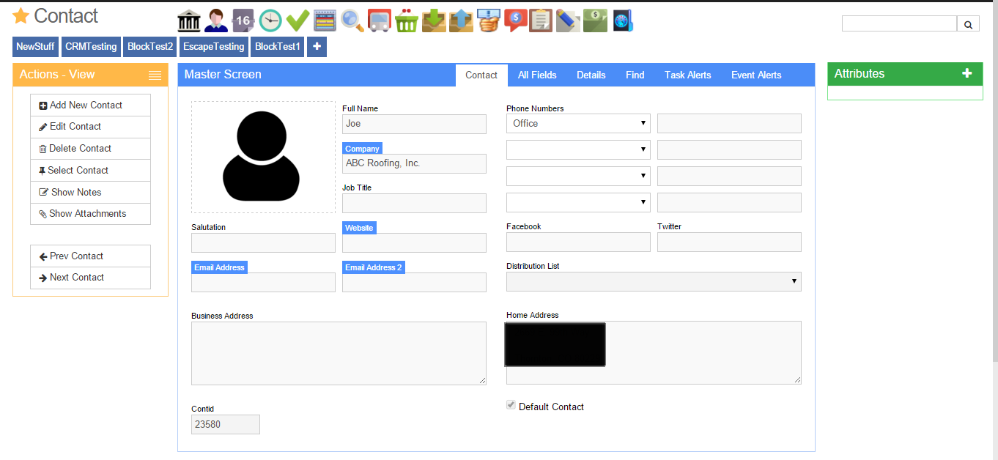Click the red bus icon
This screenshot has width=998, height=460.
tap(379, 21)
